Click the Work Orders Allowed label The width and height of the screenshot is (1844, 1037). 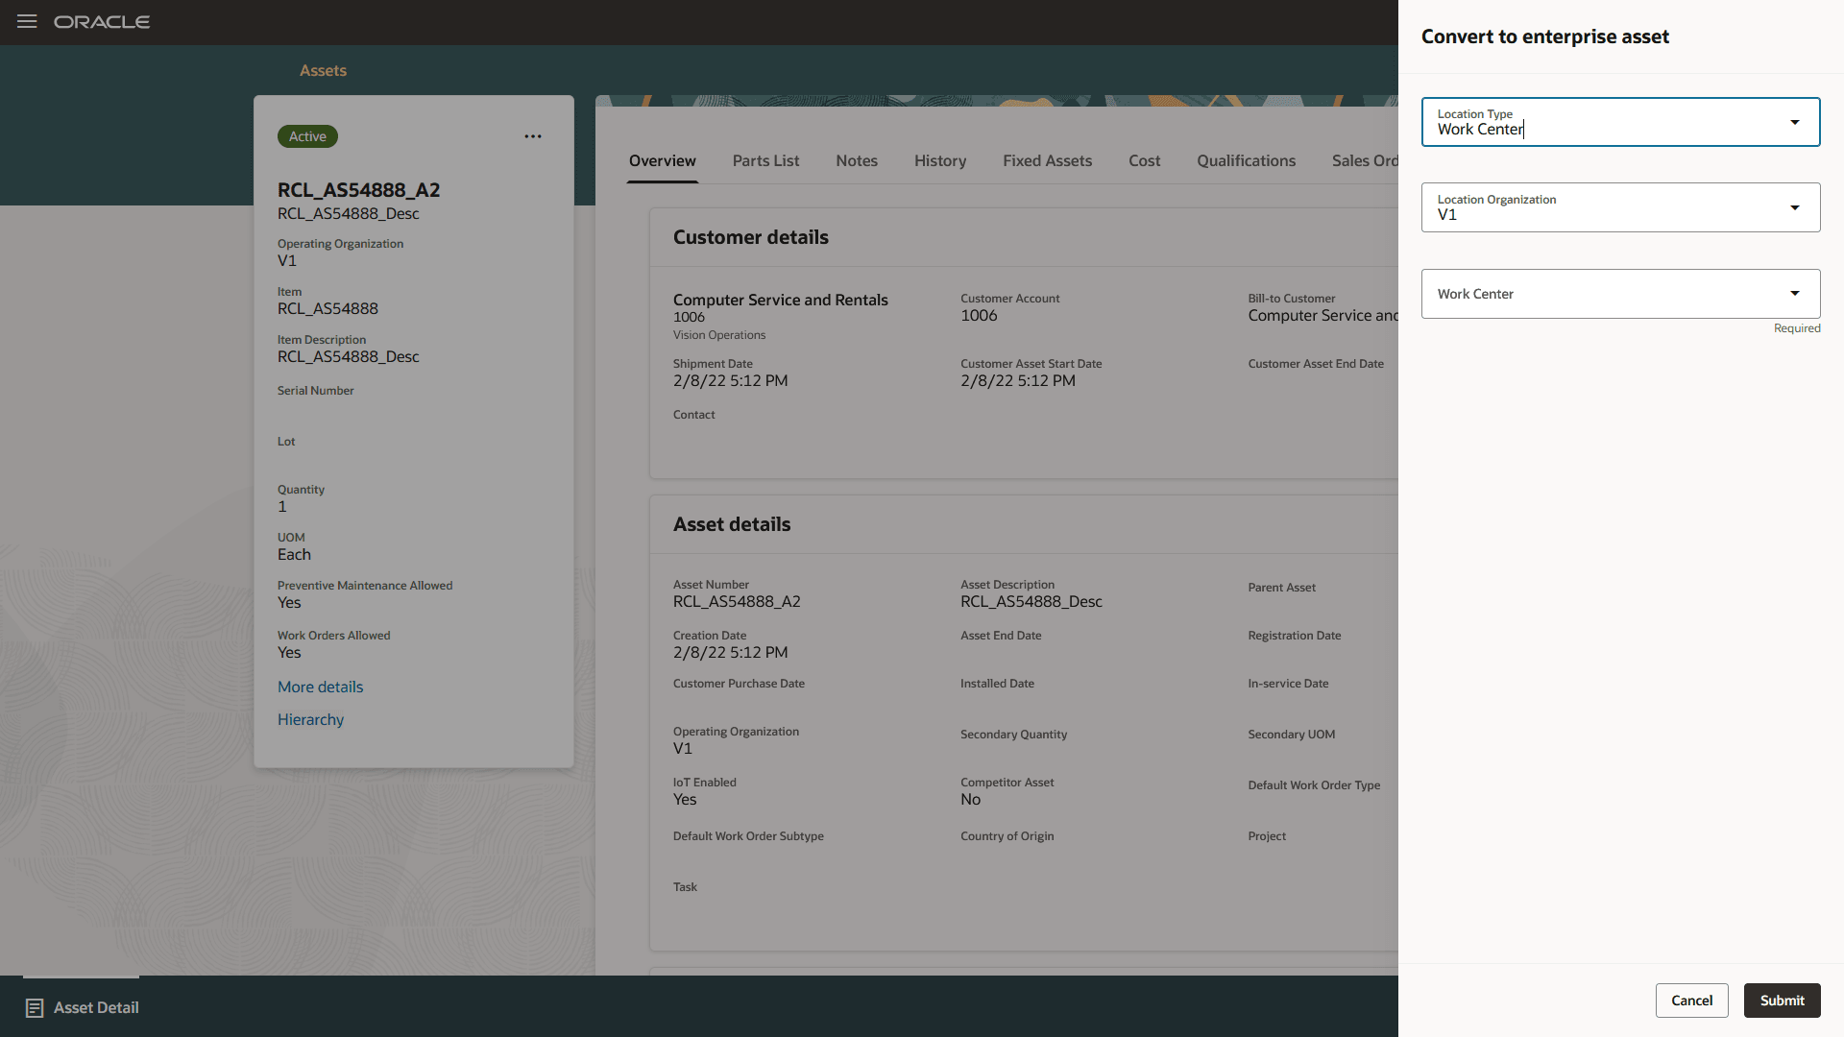click(x=333, y=636)
